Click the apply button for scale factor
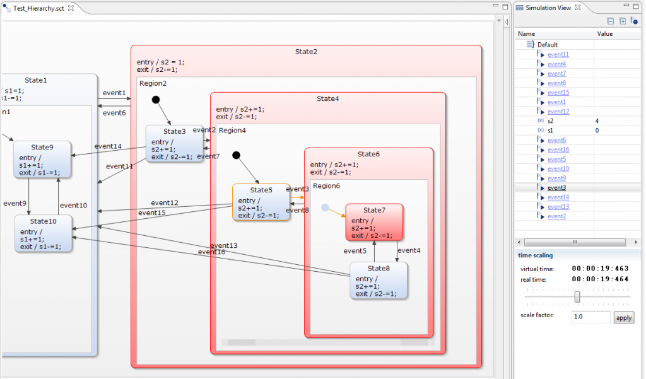Image resolution: width=646 pixels, height=379 pixels. tap(624, 318)
